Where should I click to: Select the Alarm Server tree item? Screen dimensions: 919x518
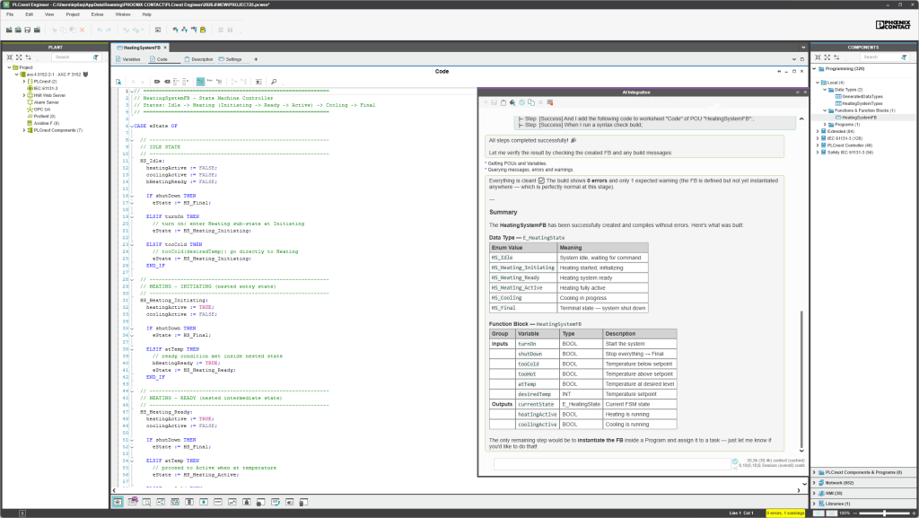coord(47,102)
